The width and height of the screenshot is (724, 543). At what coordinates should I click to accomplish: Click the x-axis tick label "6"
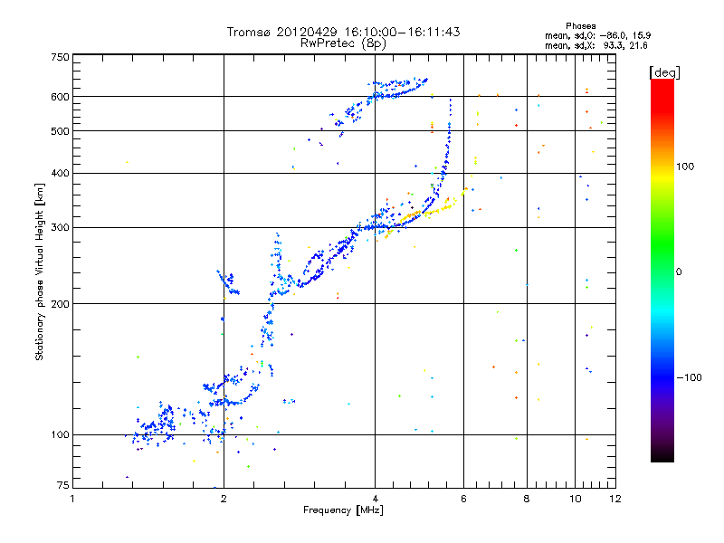coord(463,499)
